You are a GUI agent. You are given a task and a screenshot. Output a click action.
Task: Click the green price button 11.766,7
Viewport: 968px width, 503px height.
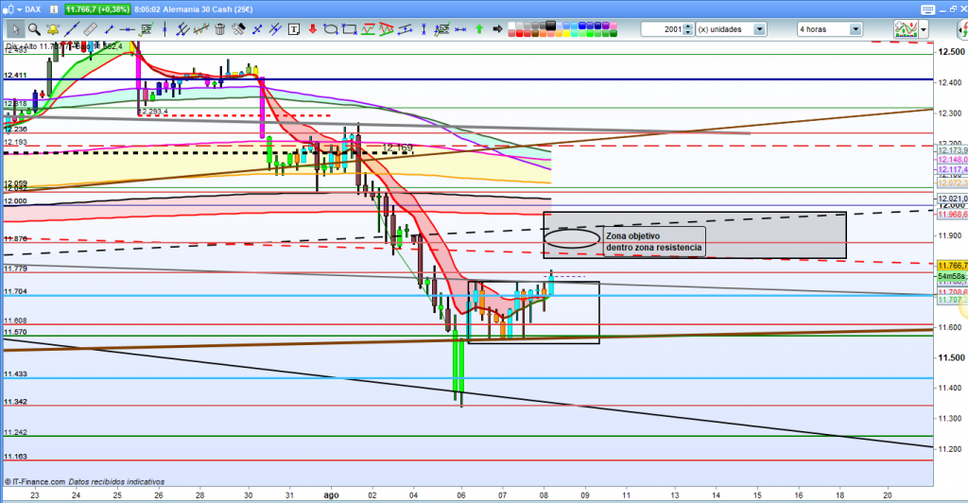(x=95, y=9)
